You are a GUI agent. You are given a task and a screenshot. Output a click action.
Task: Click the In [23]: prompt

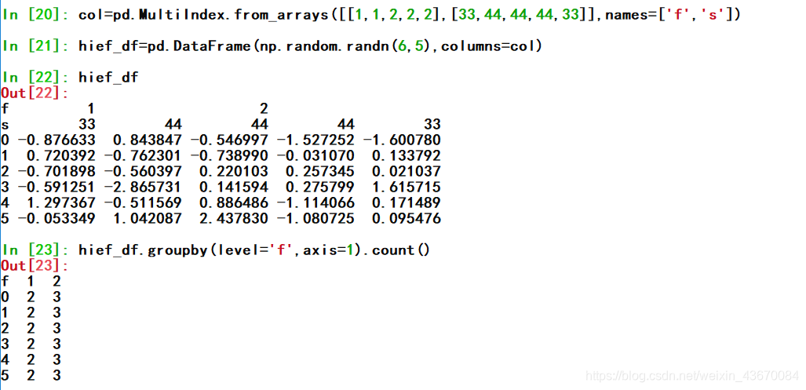[x=35, y=250]
